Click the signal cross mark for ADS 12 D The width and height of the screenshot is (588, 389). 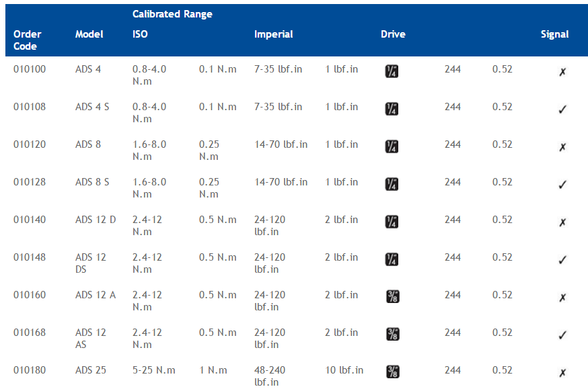(x=562, y=222)
